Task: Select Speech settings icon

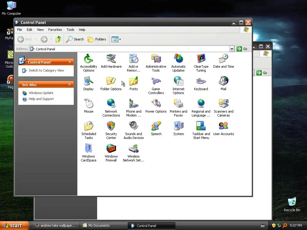Action: point(156,126)
